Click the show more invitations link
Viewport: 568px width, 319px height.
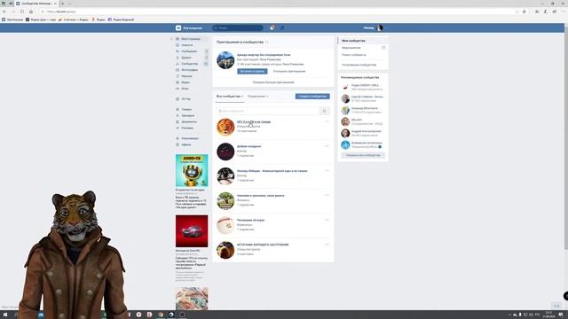[x=273, y=82]
